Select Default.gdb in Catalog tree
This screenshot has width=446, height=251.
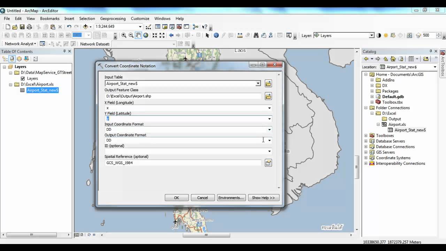pyautogui.click(x=393, y=97)
